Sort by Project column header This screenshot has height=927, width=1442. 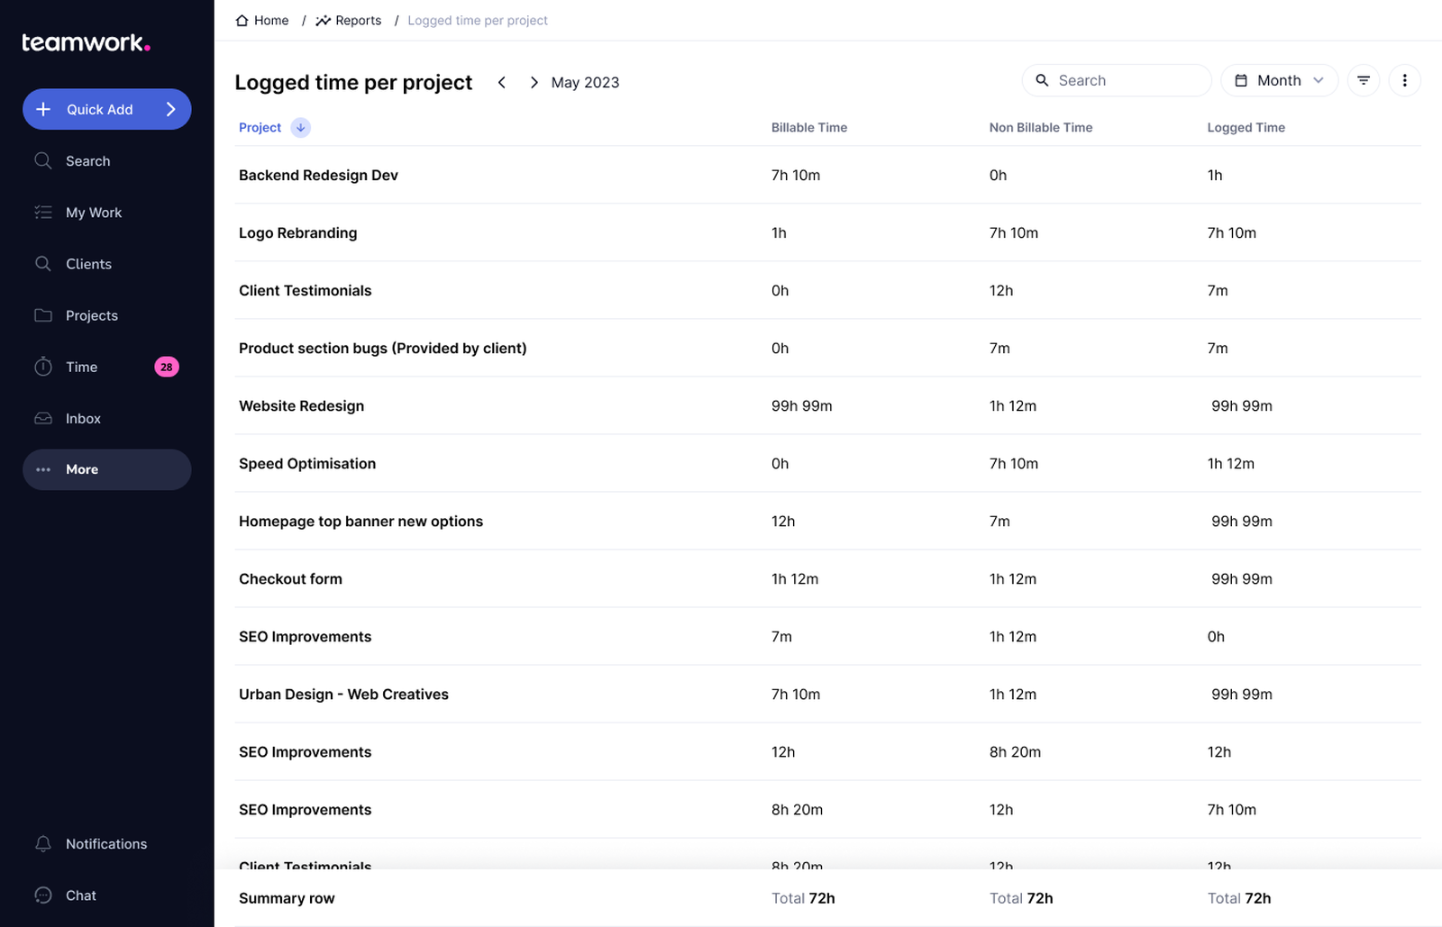(x=260, y=128)
